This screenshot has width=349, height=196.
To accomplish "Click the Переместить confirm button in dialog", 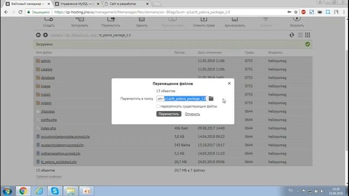I will tap(169, 114).
